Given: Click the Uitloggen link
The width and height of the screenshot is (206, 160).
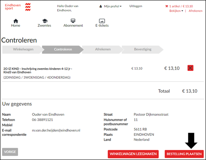Looking at the screenshot, I should pos(135,6).
